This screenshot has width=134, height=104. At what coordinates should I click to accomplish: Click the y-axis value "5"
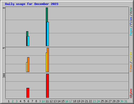[4, 48]
